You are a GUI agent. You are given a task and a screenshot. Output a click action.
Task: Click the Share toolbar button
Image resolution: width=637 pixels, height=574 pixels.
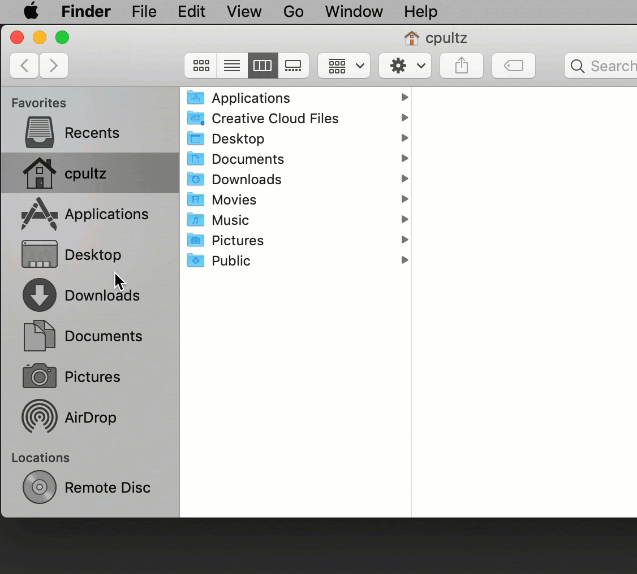(462, 66)
